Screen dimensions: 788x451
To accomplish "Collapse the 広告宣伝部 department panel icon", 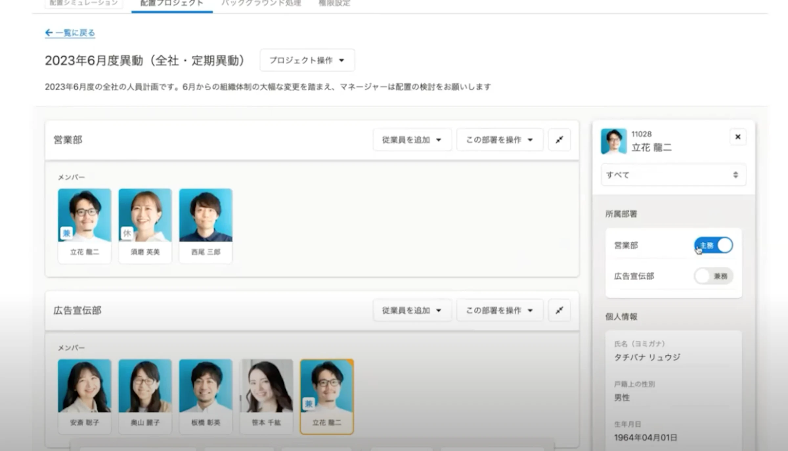I will (x=559, y=310).
